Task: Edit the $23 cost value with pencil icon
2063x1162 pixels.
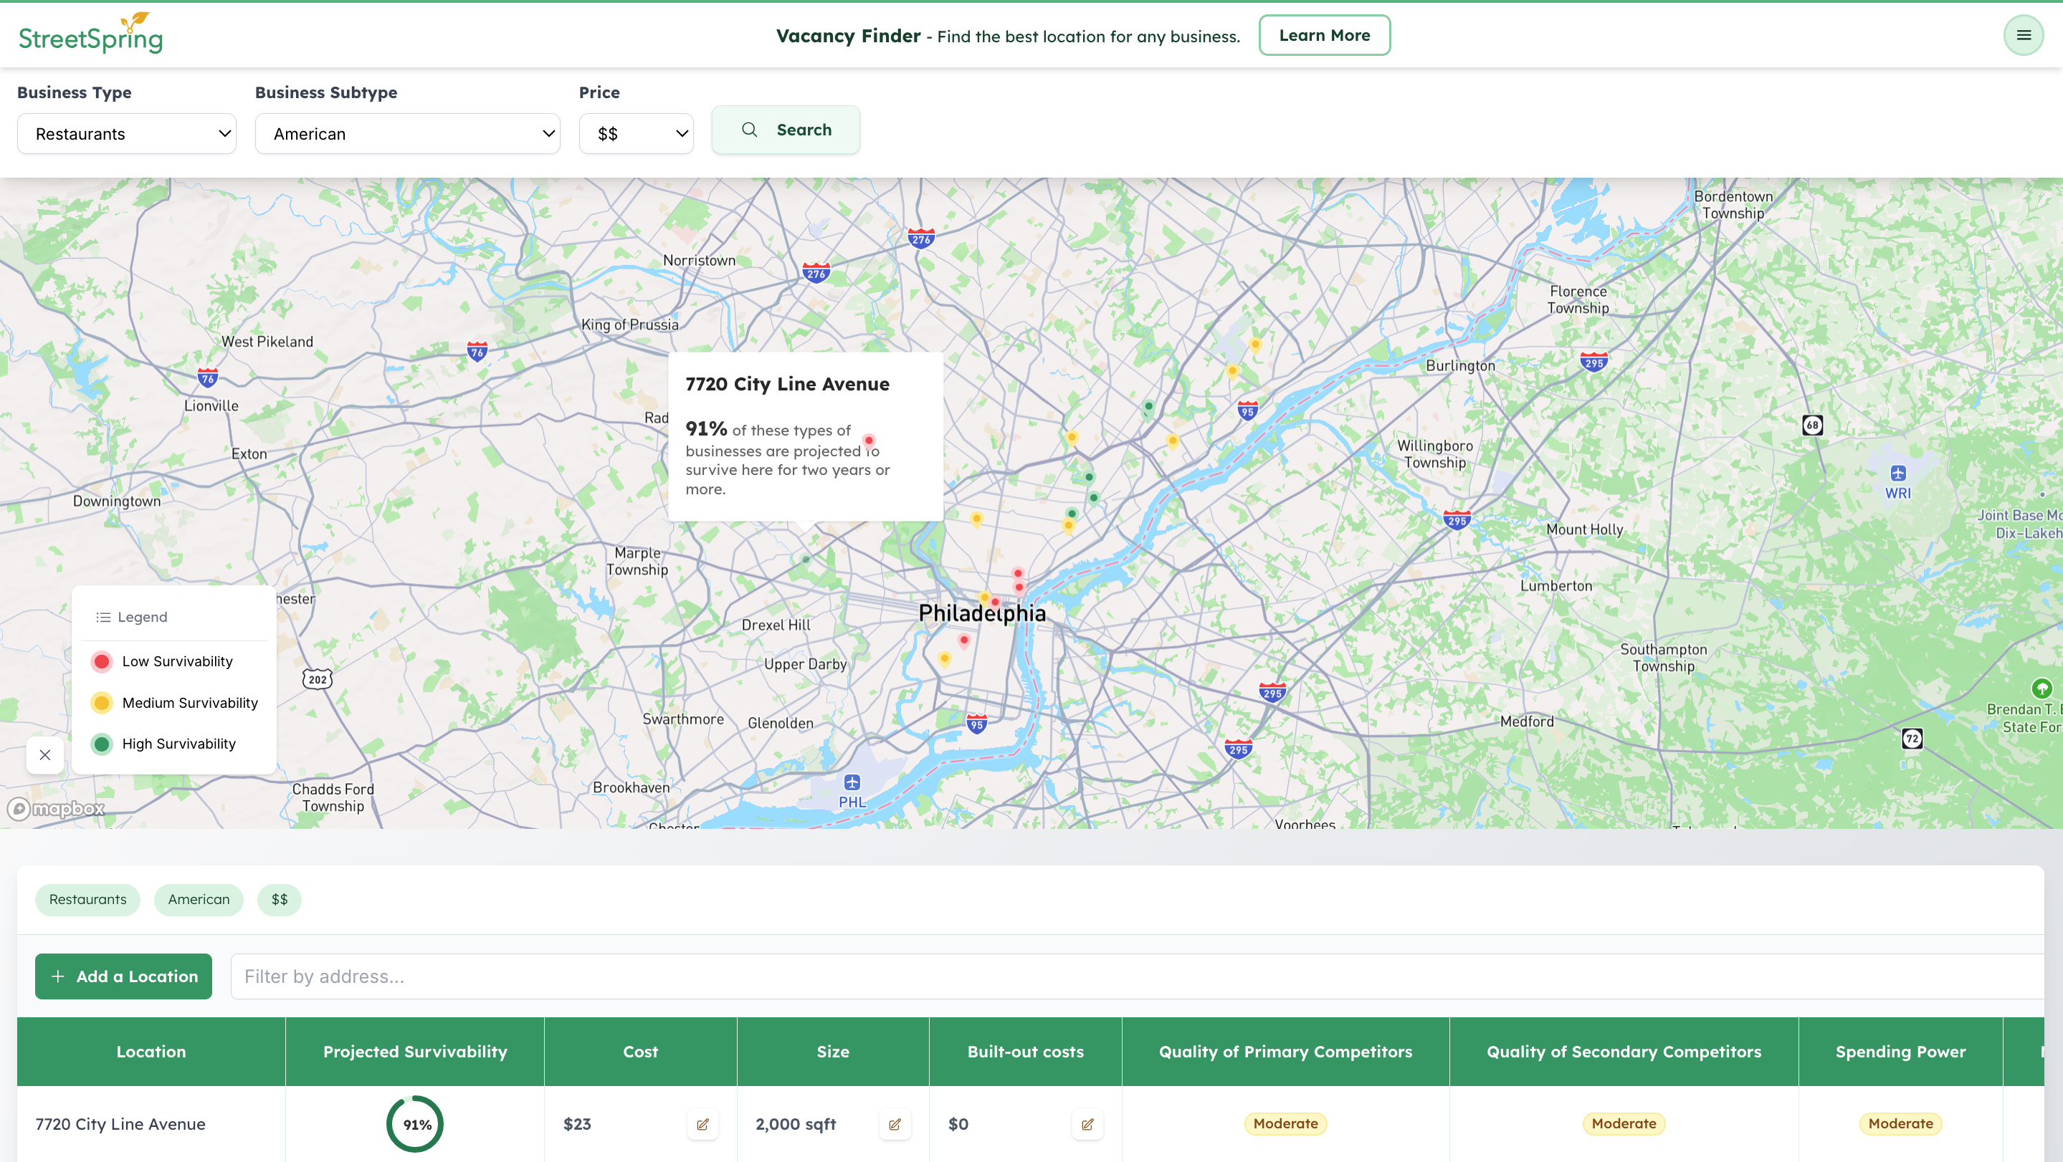Action: pos(702,1123)
